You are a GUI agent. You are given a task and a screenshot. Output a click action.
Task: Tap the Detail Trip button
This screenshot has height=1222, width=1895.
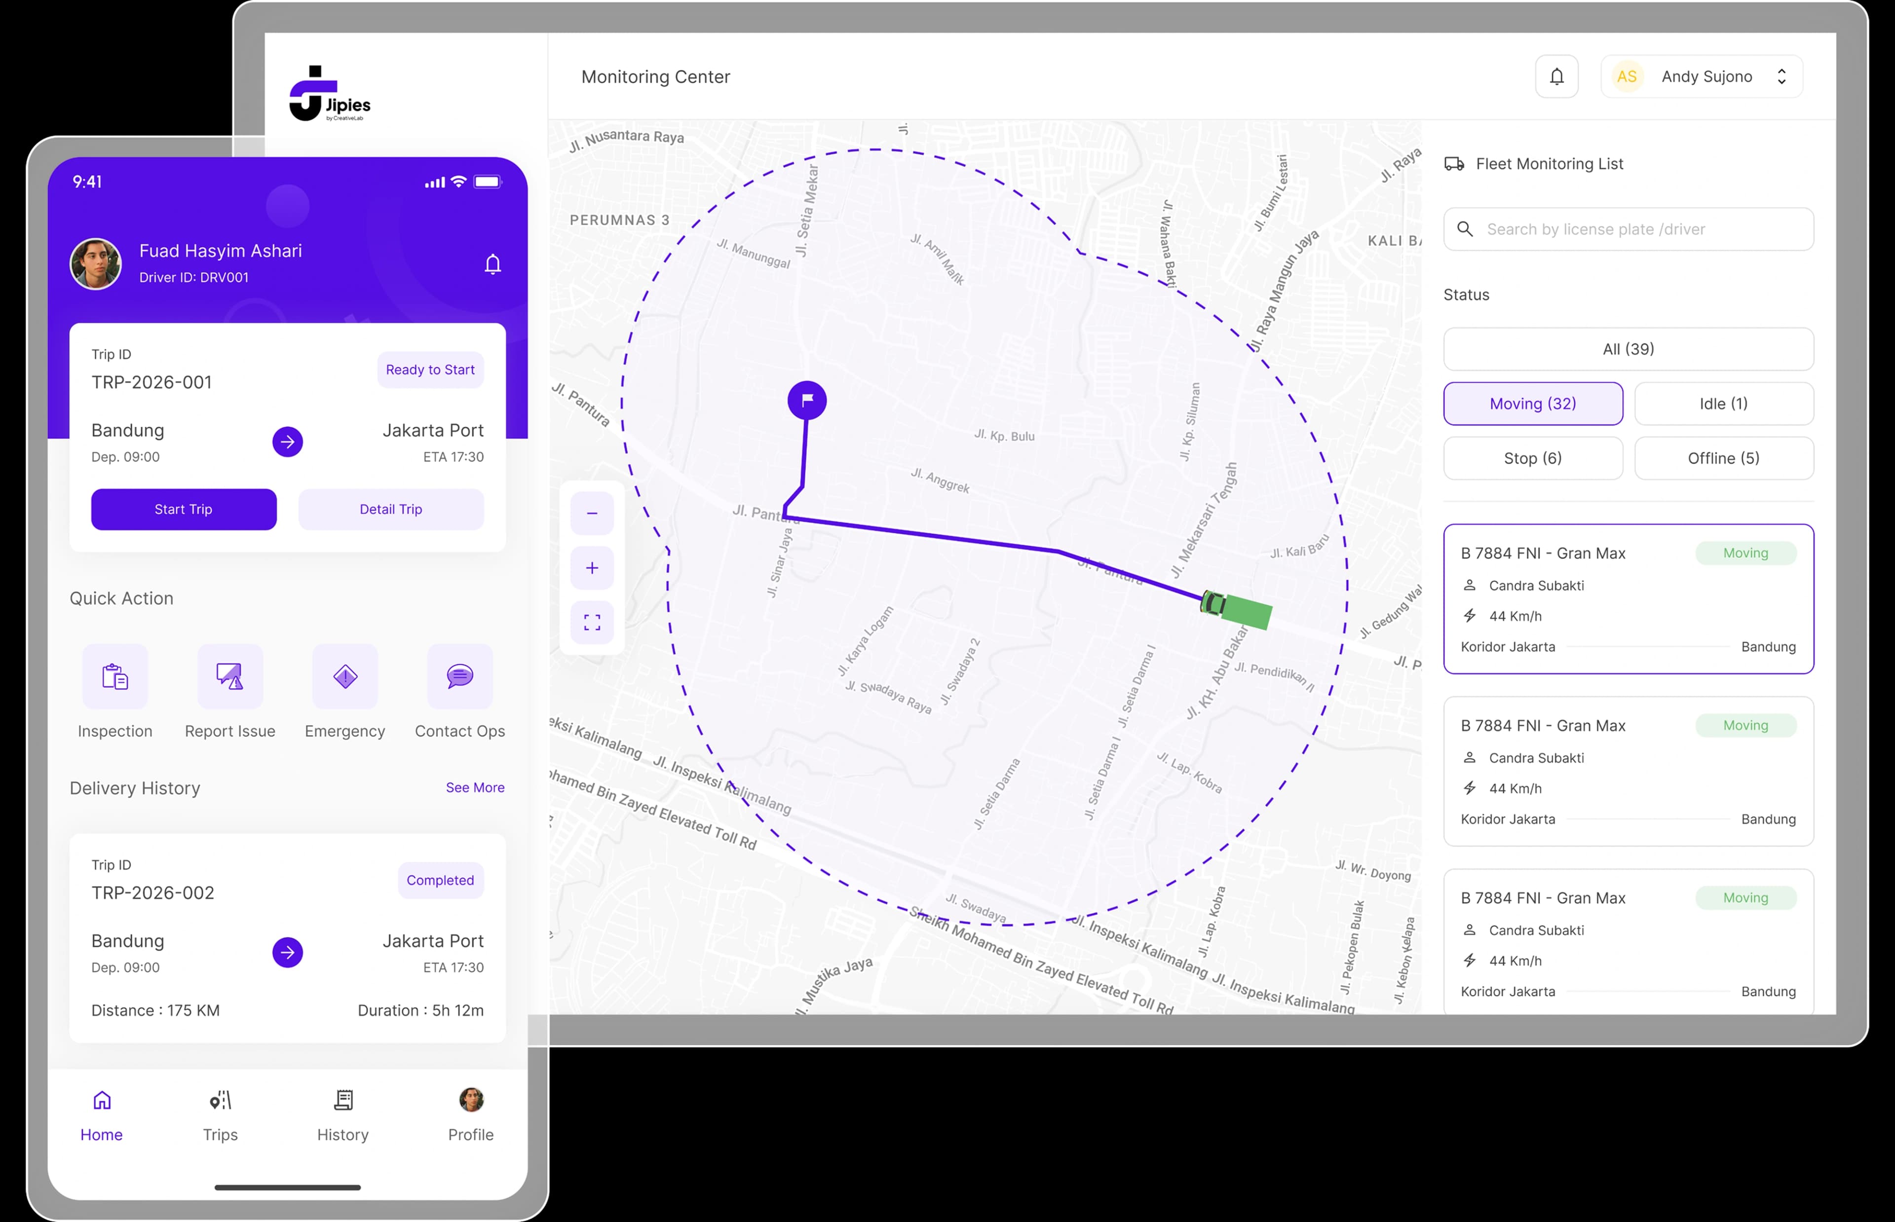390,510
